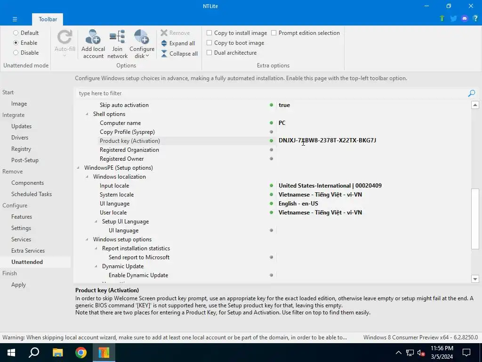Click the filter search magnifier icon
Image resolution: width=482 pixels, height=362 pixels.
472,93
